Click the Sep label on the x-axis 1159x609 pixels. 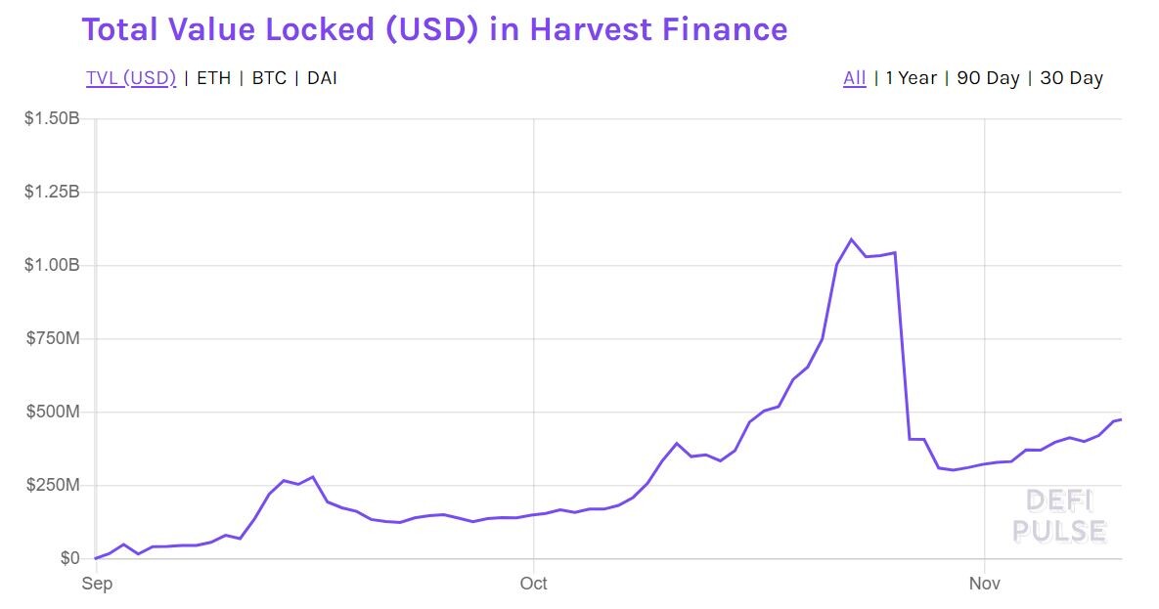pos(97,584)
